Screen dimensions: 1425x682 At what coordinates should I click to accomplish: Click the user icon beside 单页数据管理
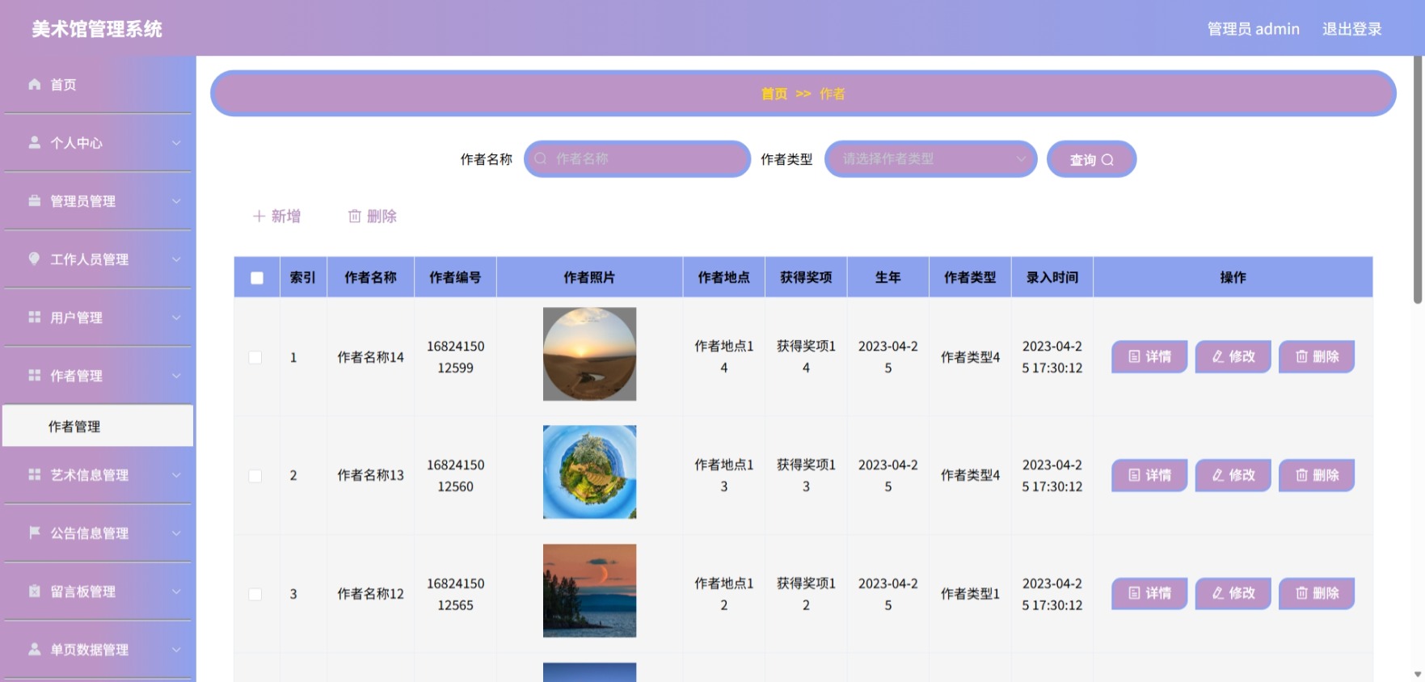[x=34, y=649]
